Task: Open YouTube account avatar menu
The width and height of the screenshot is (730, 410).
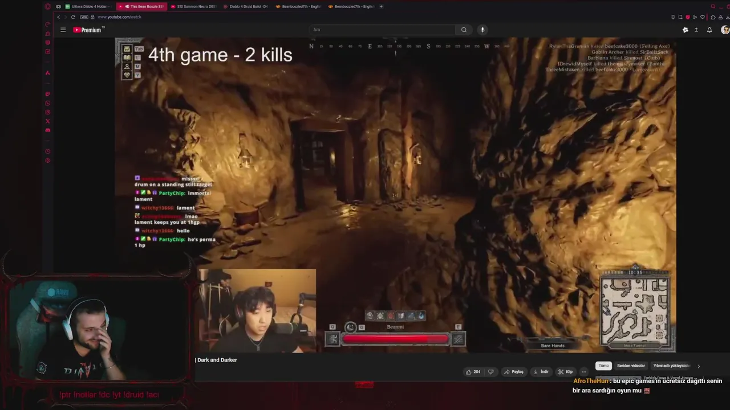Action: click(x=725, y=30)
